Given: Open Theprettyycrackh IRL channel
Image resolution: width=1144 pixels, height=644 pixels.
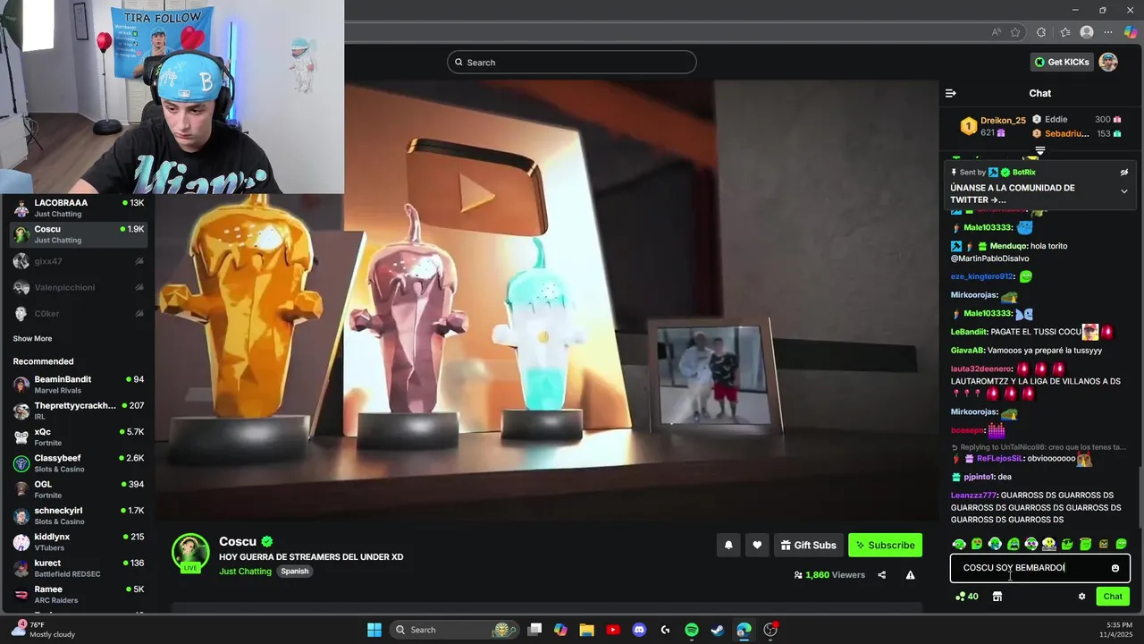Looking at the screenshot, I should coord(79,411).
